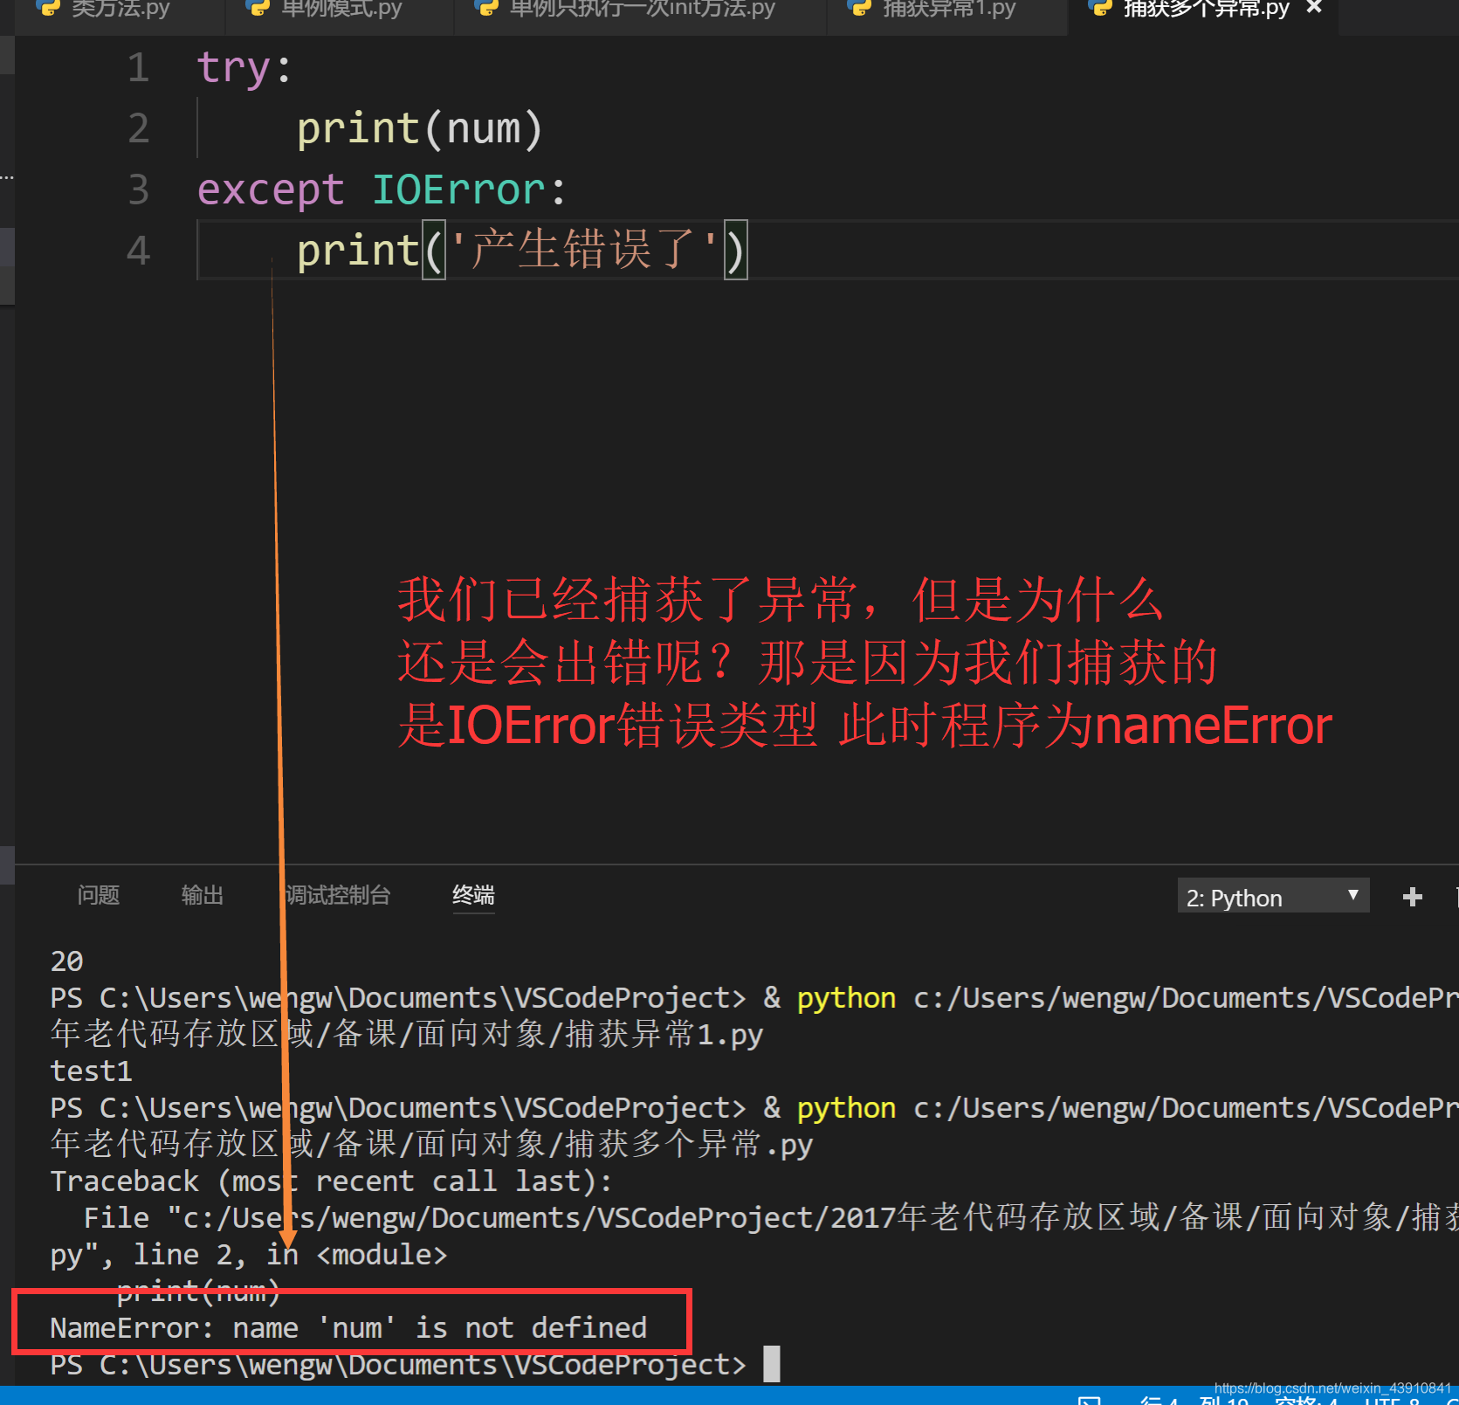This screenshot has height=1405, width=1459.
Task: Click the 'except' keyword on line 3
Action: pyautogui.click(x=271, y=190)
